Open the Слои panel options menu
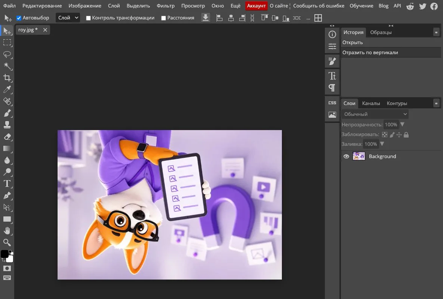The height and width of the screenshot is (299, 443). click(x=436, y=104)
